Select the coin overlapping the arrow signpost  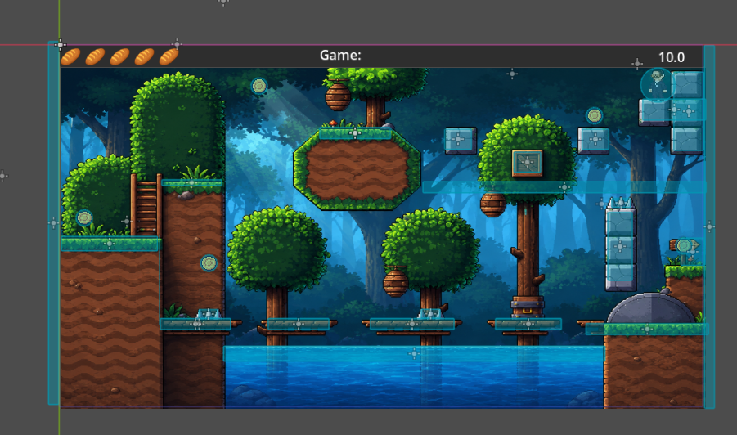pos(685,245)
